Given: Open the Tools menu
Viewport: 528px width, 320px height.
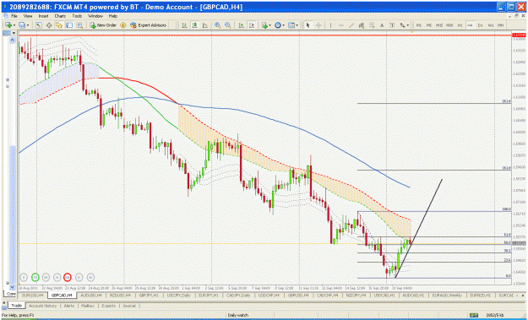Looking at the screenshot, I should click(77, 16).
